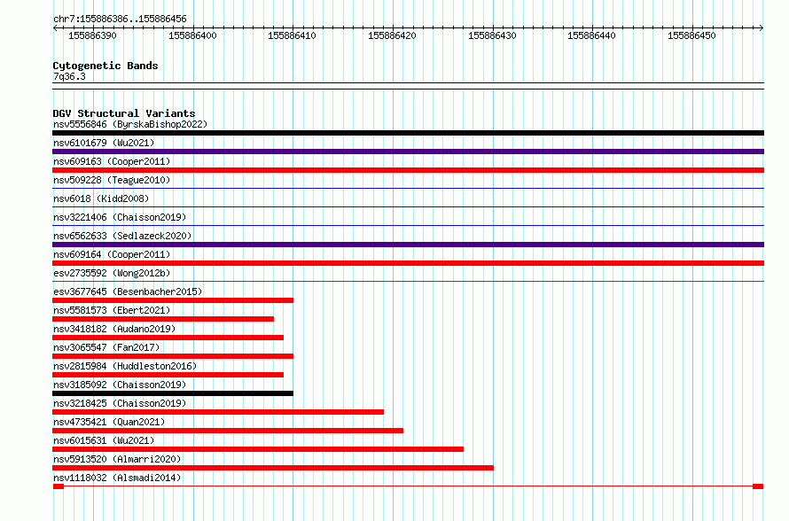Click nsv3185092 (Chaisson2019) label
This screenshot has width=789, height=521.
tap(120, 385)
